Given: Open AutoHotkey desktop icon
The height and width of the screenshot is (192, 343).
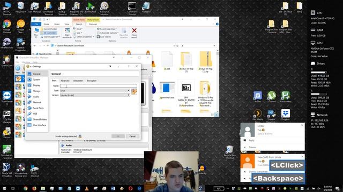Looking at the screenshot, I should [286, 97].
